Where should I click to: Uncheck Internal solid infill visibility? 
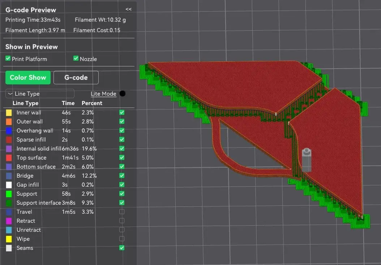pos(122,148)
